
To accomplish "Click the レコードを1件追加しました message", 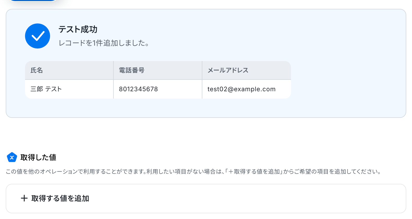I will (104, 43).
